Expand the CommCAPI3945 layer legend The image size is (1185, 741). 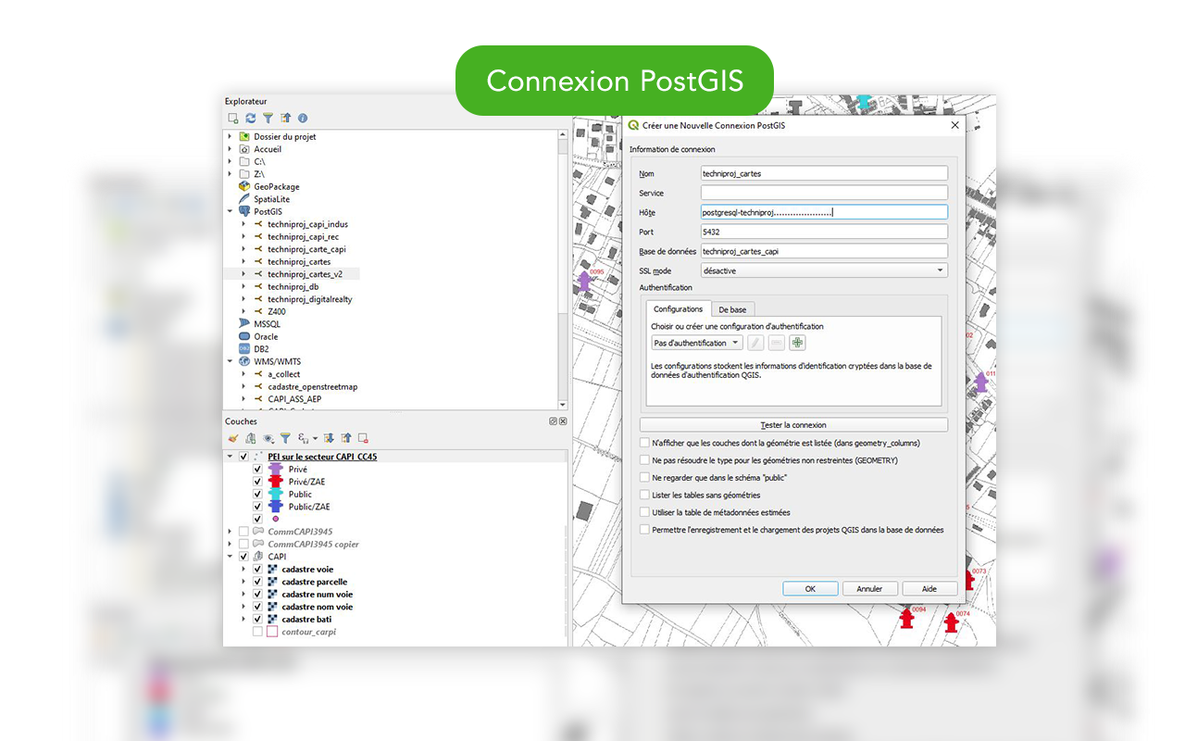[231, 532]
